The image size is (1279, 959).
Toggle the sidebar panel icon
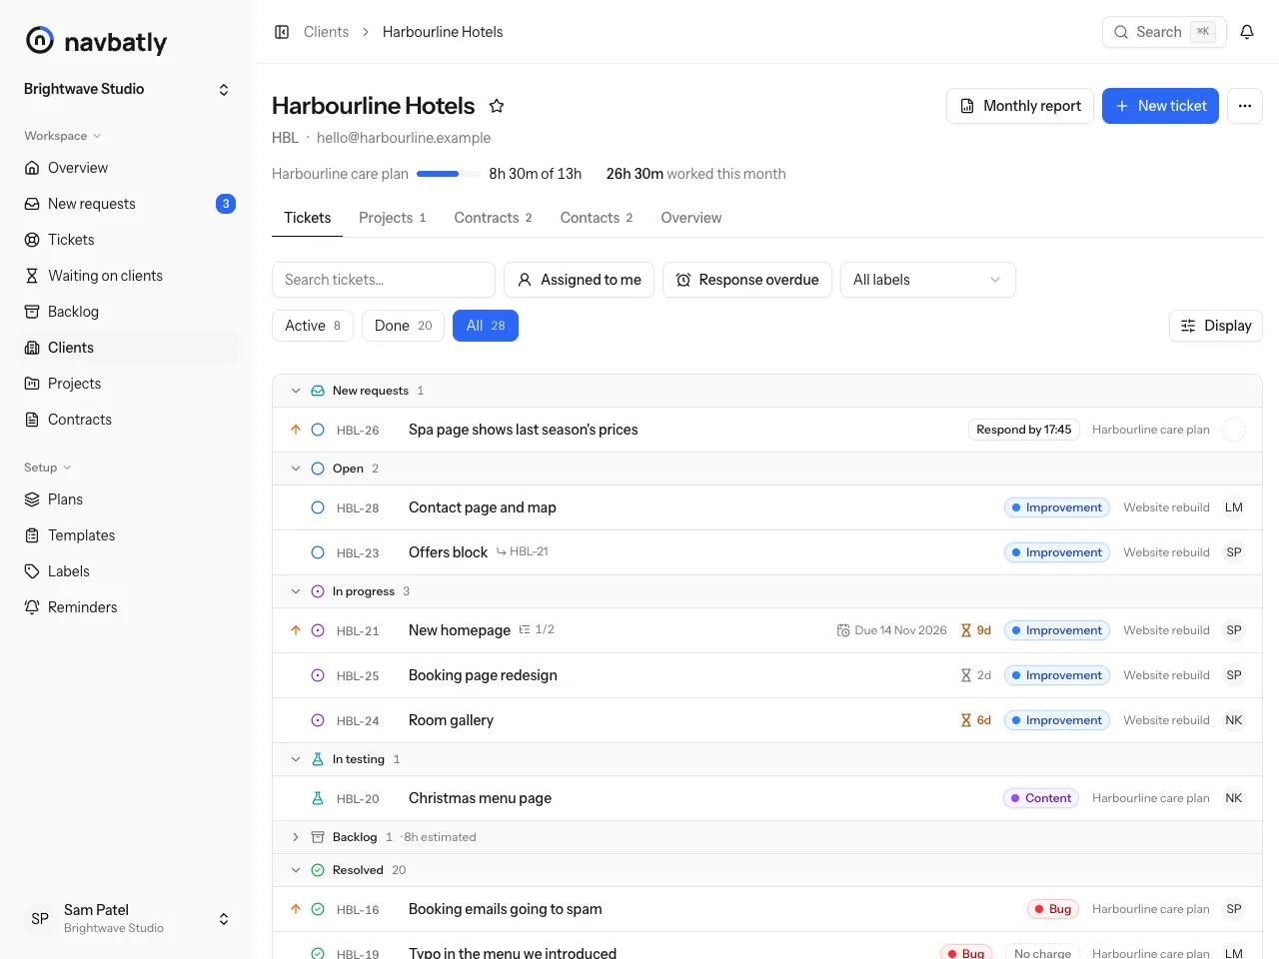tap(282, 32)
